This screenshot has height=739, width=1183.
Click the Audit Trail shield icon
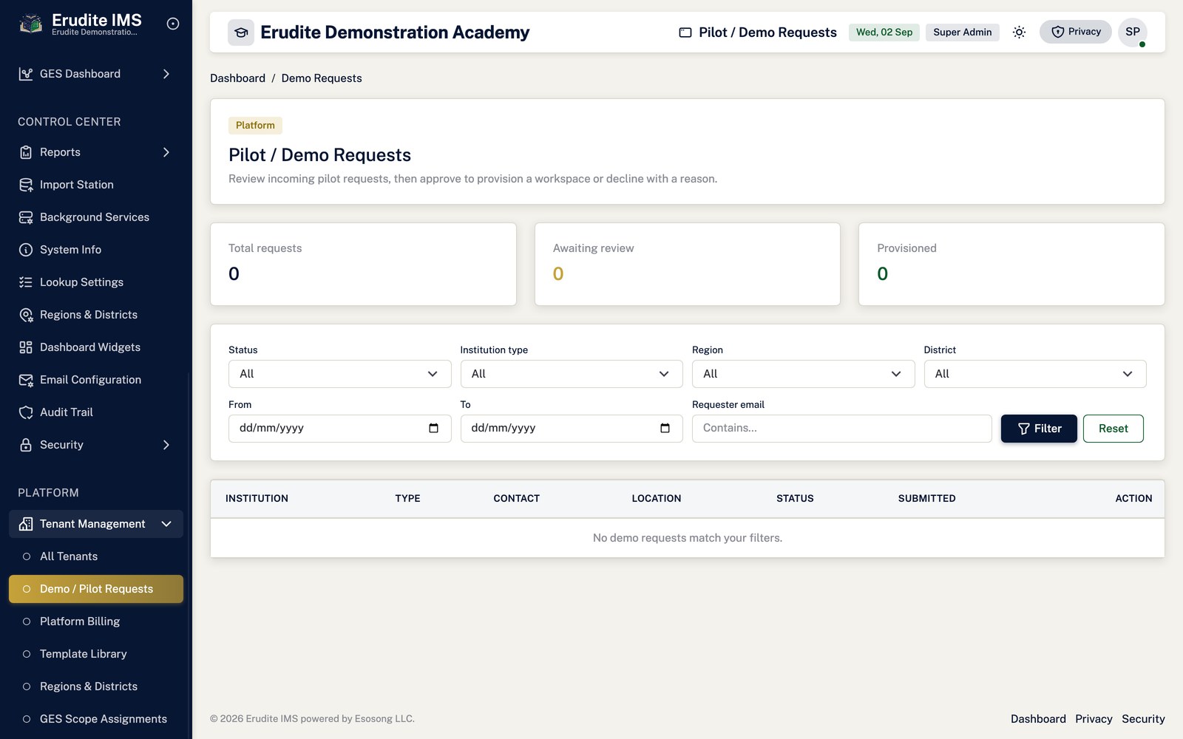[x=26, y=412]
